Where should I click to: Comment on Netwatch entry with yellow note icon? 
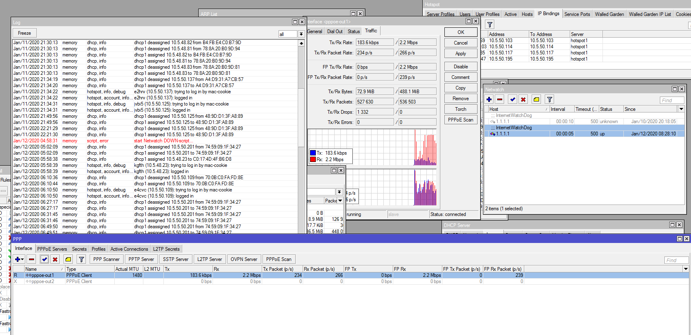pyautogui.click(x=537, y=99)
